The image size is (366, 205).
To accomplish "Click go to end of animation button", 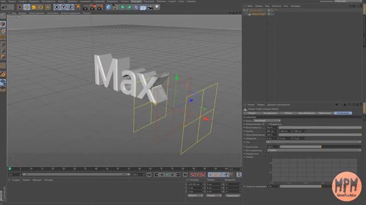I will pos(185,175).
